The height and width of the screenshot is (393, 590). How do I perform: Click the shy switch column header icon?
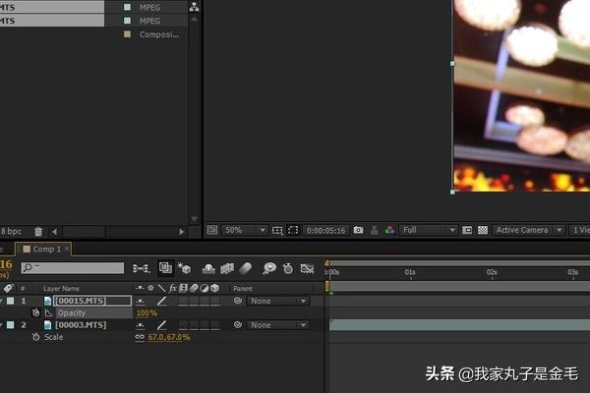coord(140,288)
